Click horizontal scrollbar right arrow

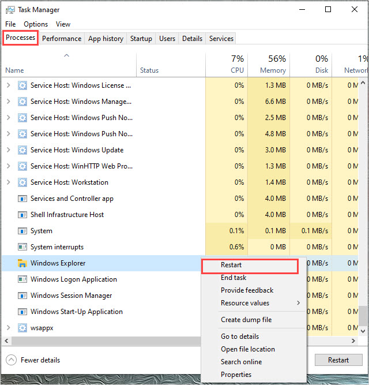353,341
